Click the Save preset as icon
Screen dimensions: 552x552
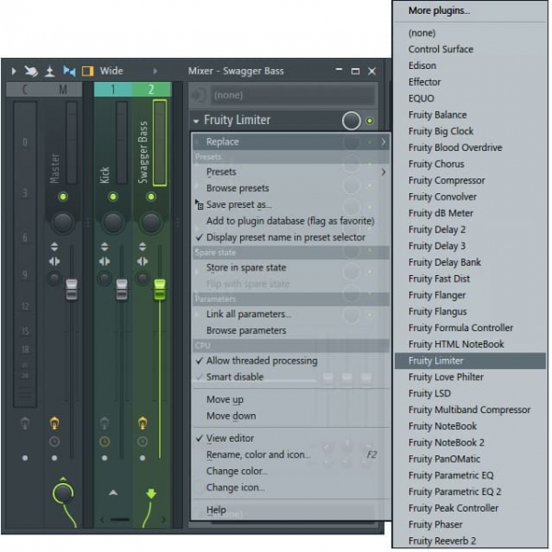[200, 205]
